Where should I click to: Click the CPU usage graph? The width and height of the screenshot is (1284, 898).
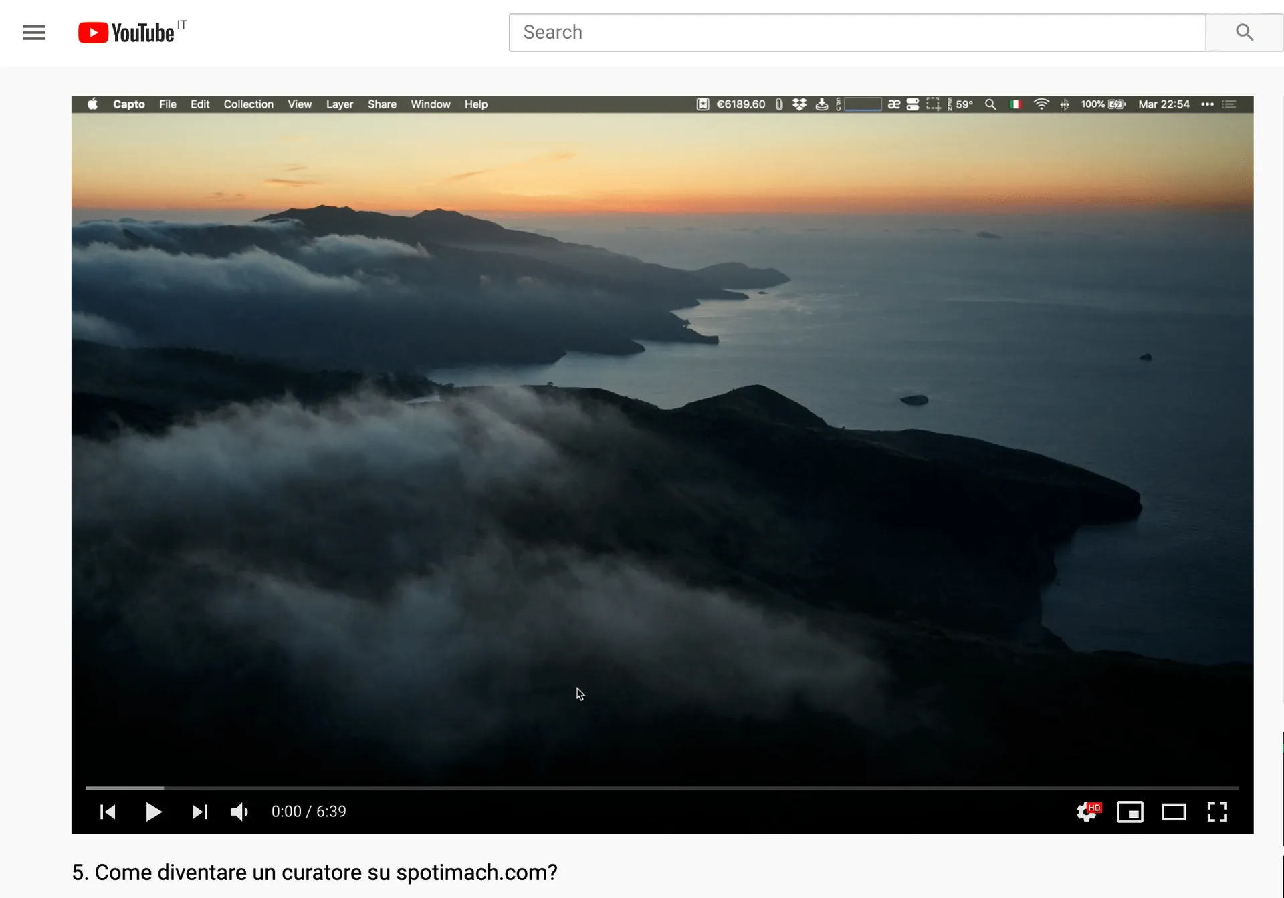coord(863,104)
